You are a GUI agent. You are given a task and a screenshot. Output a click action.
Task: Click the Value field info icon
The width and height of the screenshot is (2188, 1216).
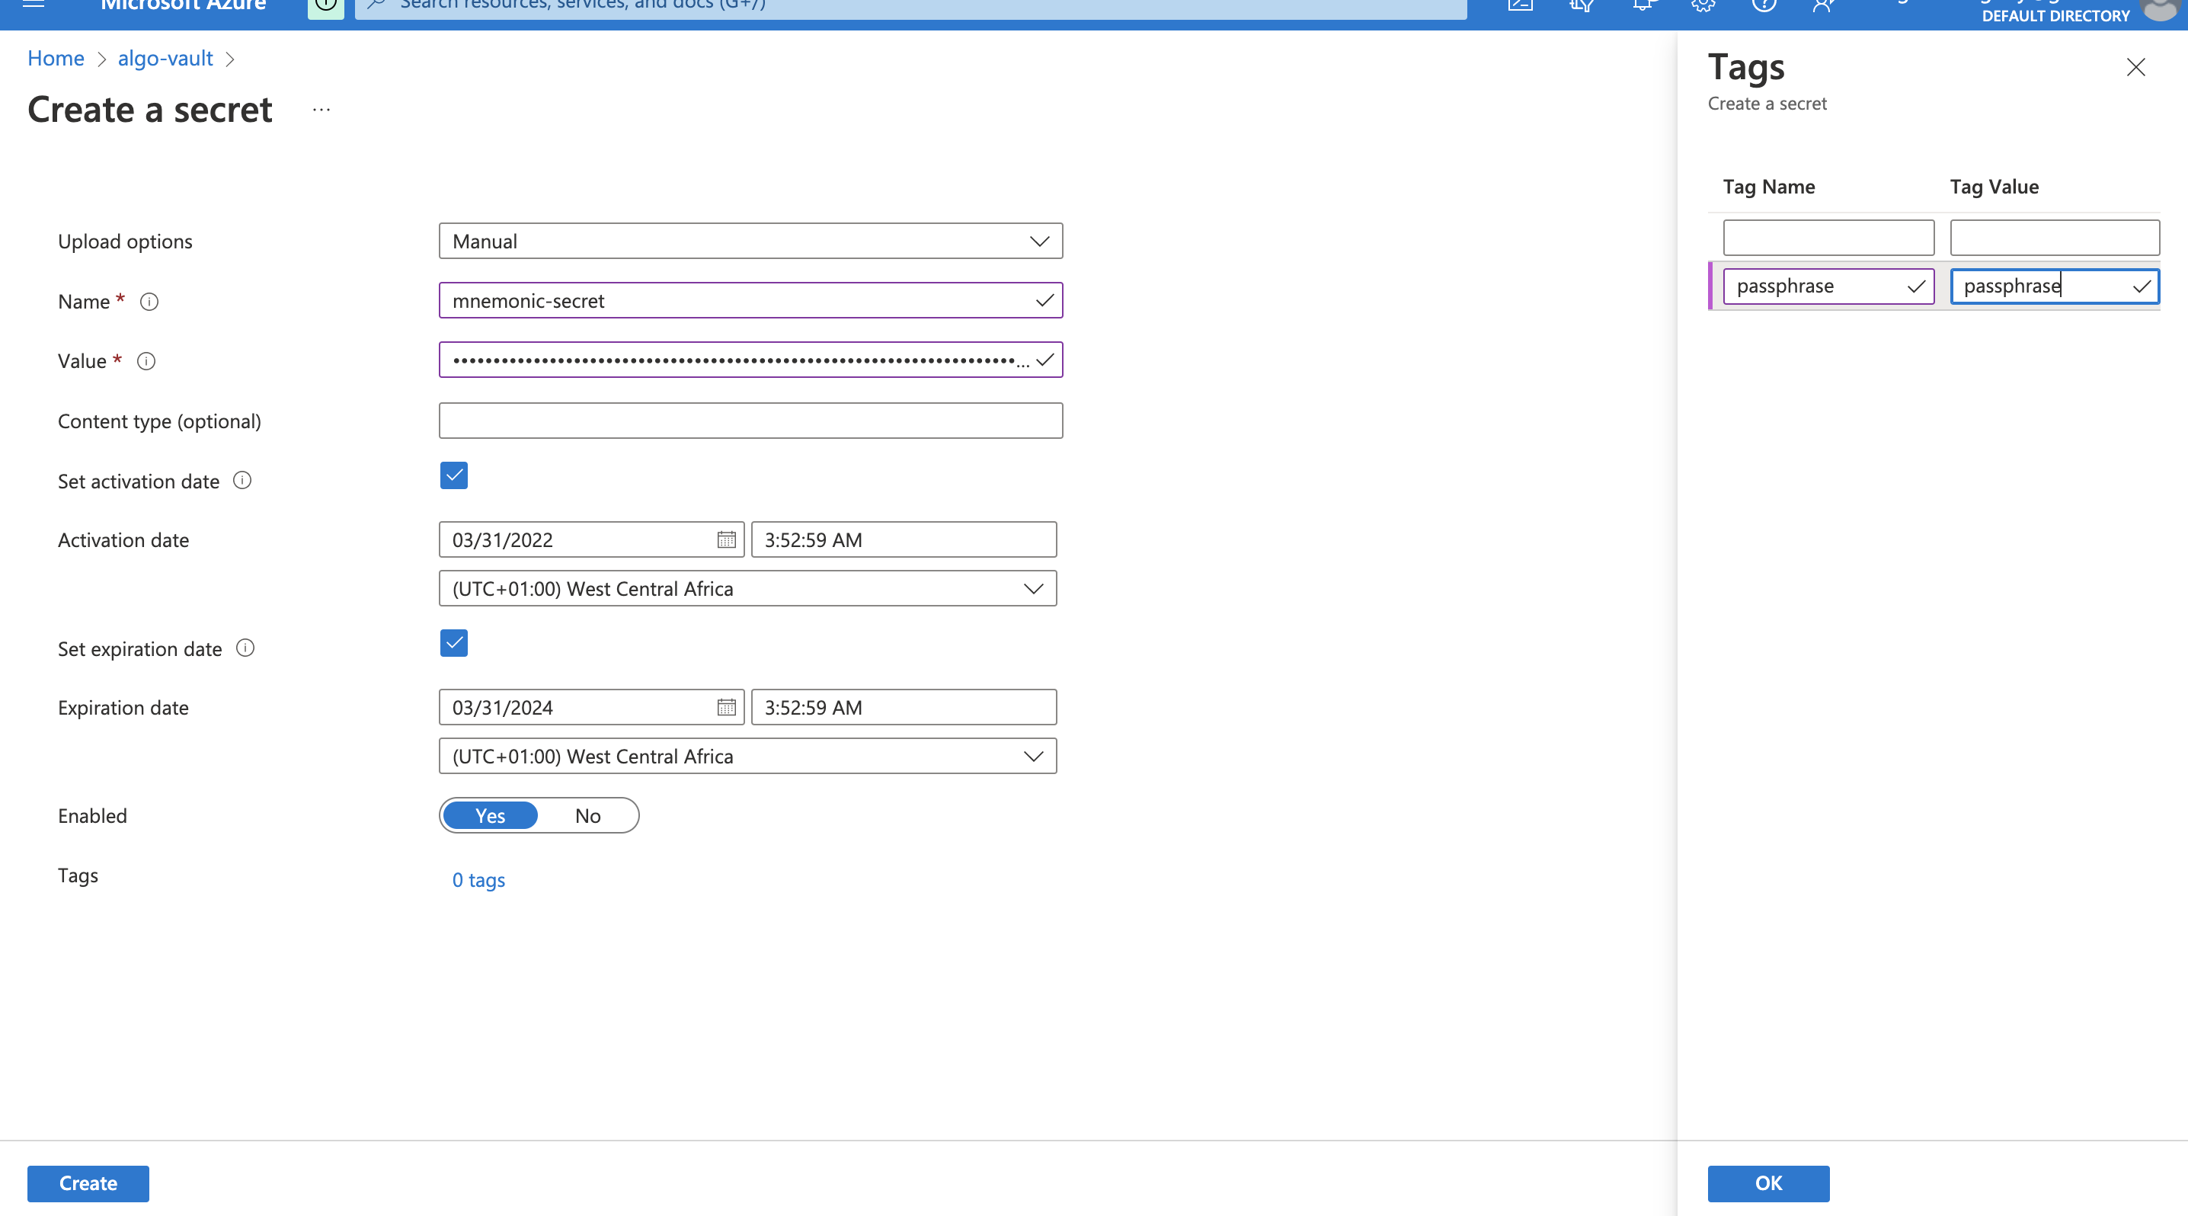pyautogui.click(x=146, y=361)
